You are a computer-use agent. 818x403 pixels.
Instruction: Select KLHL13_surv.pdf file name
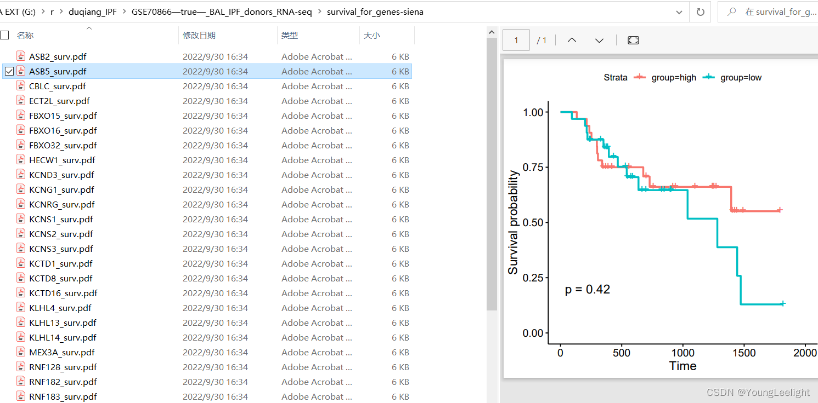pos(63,323)
